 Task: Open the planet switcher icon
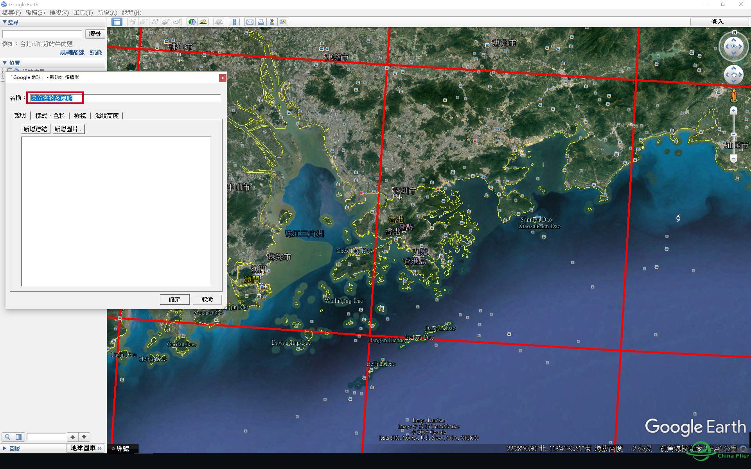coord(219,22)
